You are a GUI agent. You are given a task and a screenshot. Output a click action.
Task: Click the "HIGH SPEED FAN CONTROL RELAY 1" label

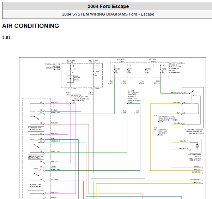click(x=35, y=129)
